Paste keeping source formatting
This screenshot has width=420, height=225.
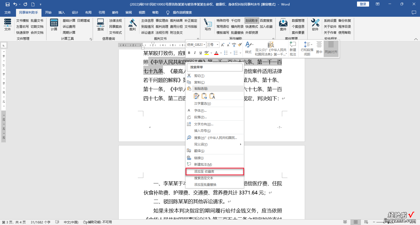(196, 96)
